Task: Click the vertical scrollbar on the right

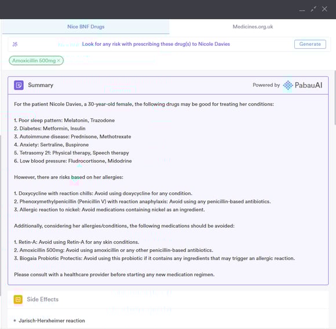Action: coord(335,97)
